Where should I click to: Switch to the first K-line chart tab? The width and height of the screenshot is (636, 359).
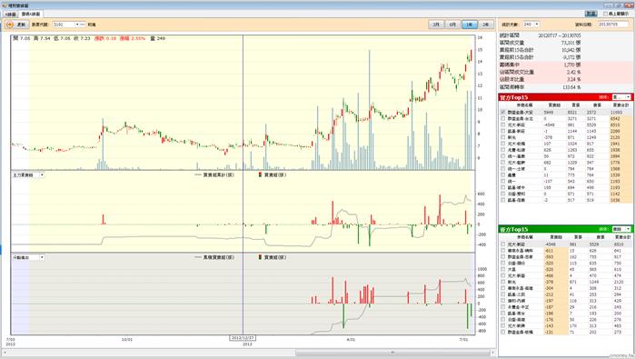[x=11, y=15]
